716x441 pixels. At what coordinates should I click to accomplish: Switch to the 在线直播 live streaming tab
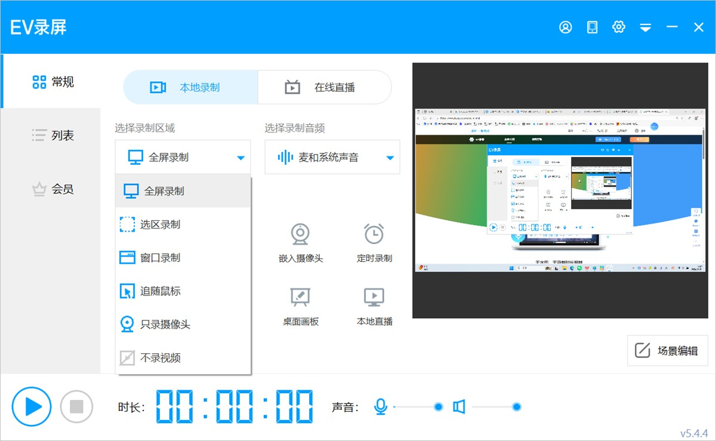[323, 87]
